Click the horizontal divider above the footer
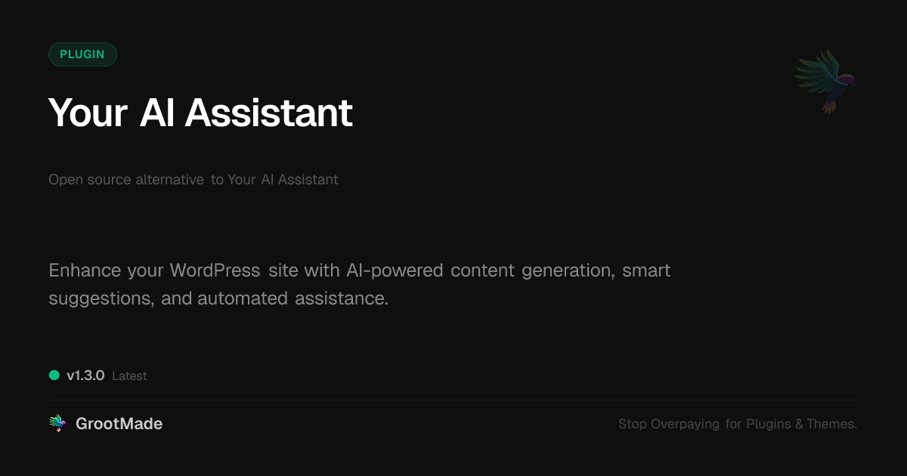907x476 pixels. (x=453, y=400)
